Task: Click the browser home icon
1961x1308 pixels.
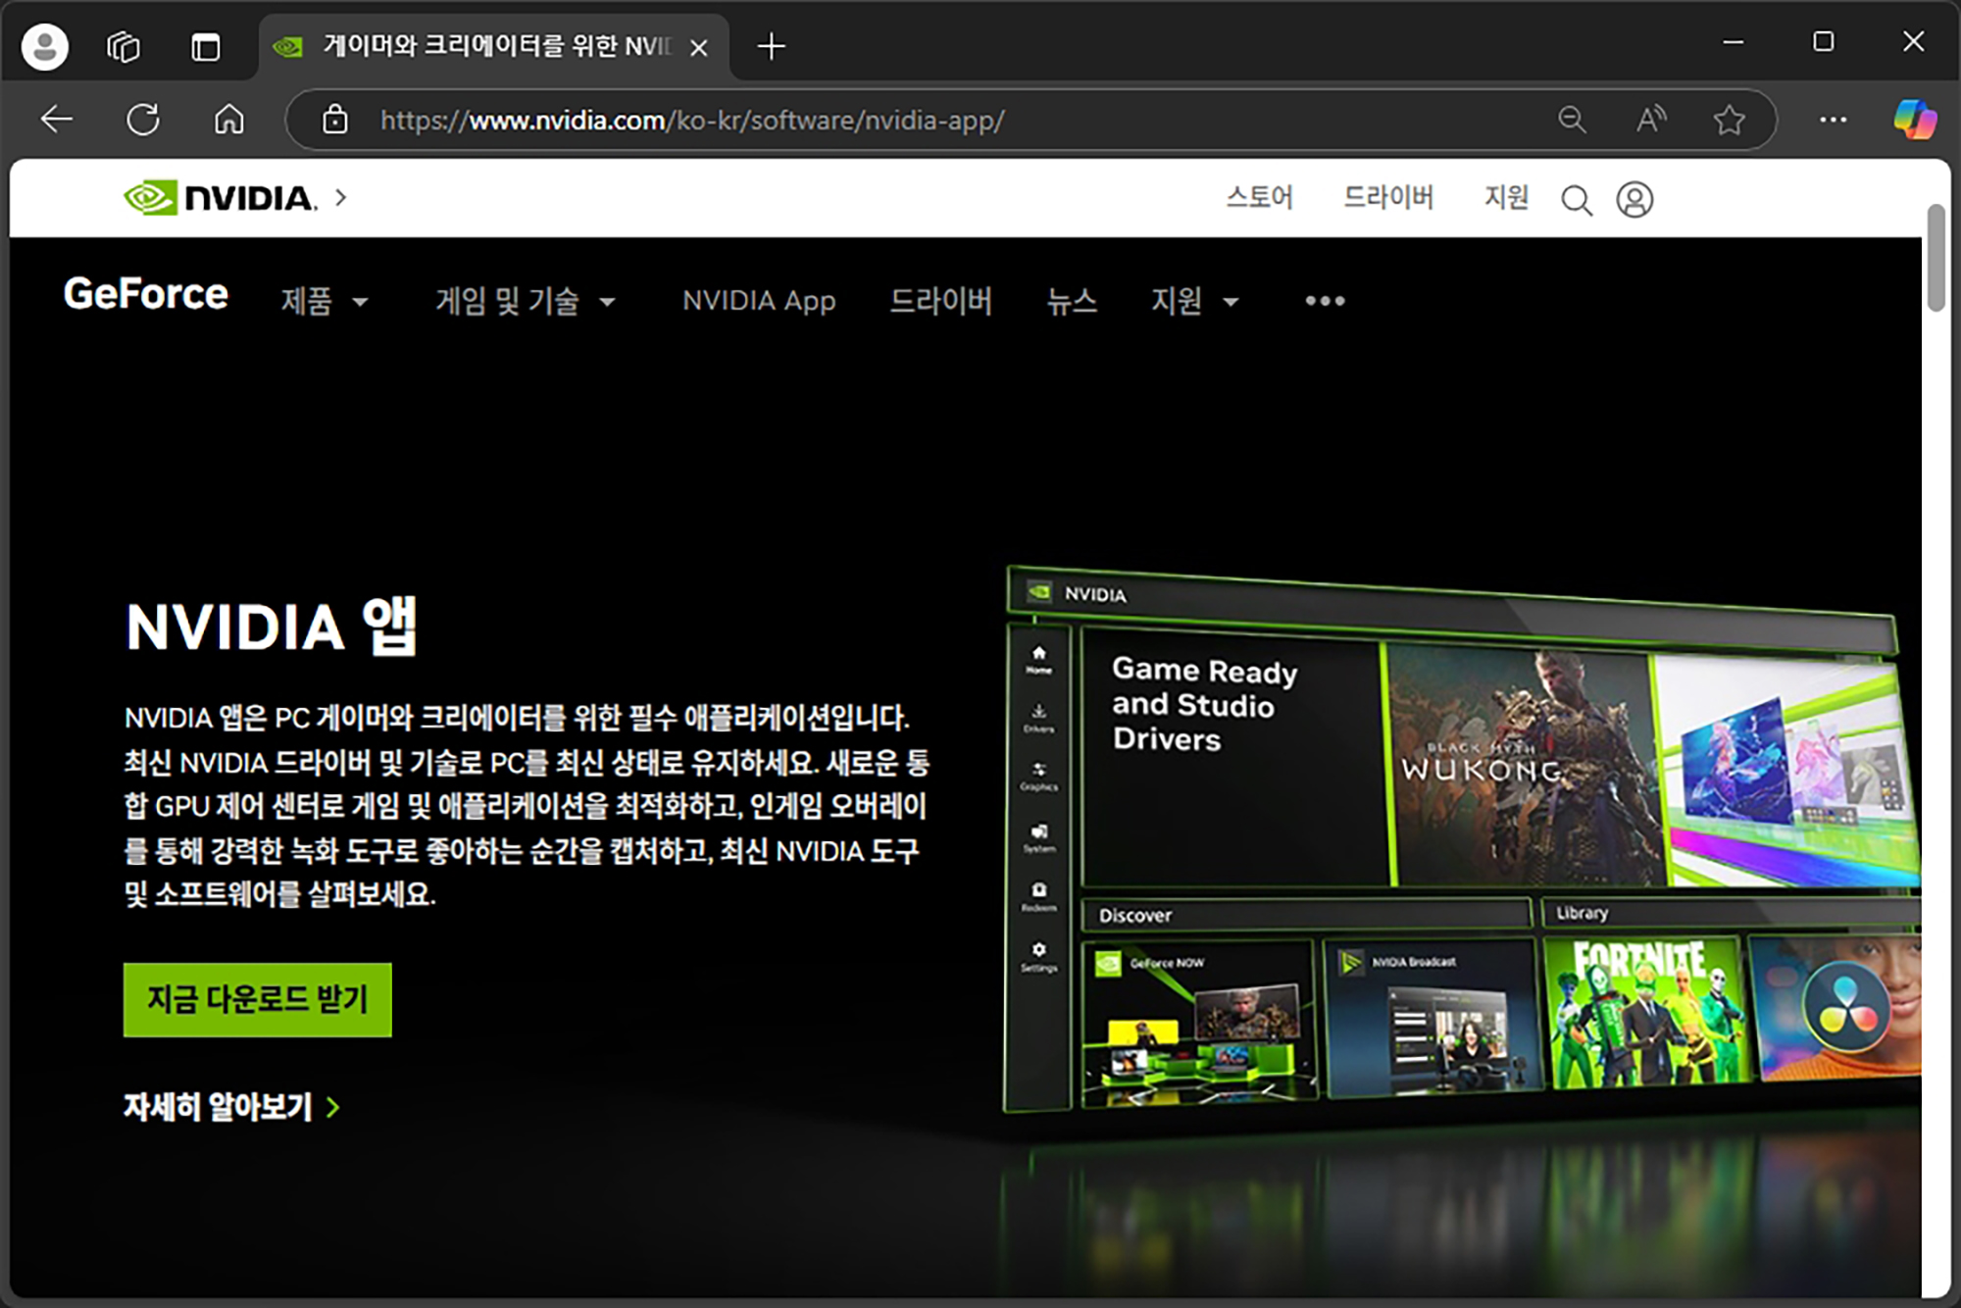Action: point(229,120)
